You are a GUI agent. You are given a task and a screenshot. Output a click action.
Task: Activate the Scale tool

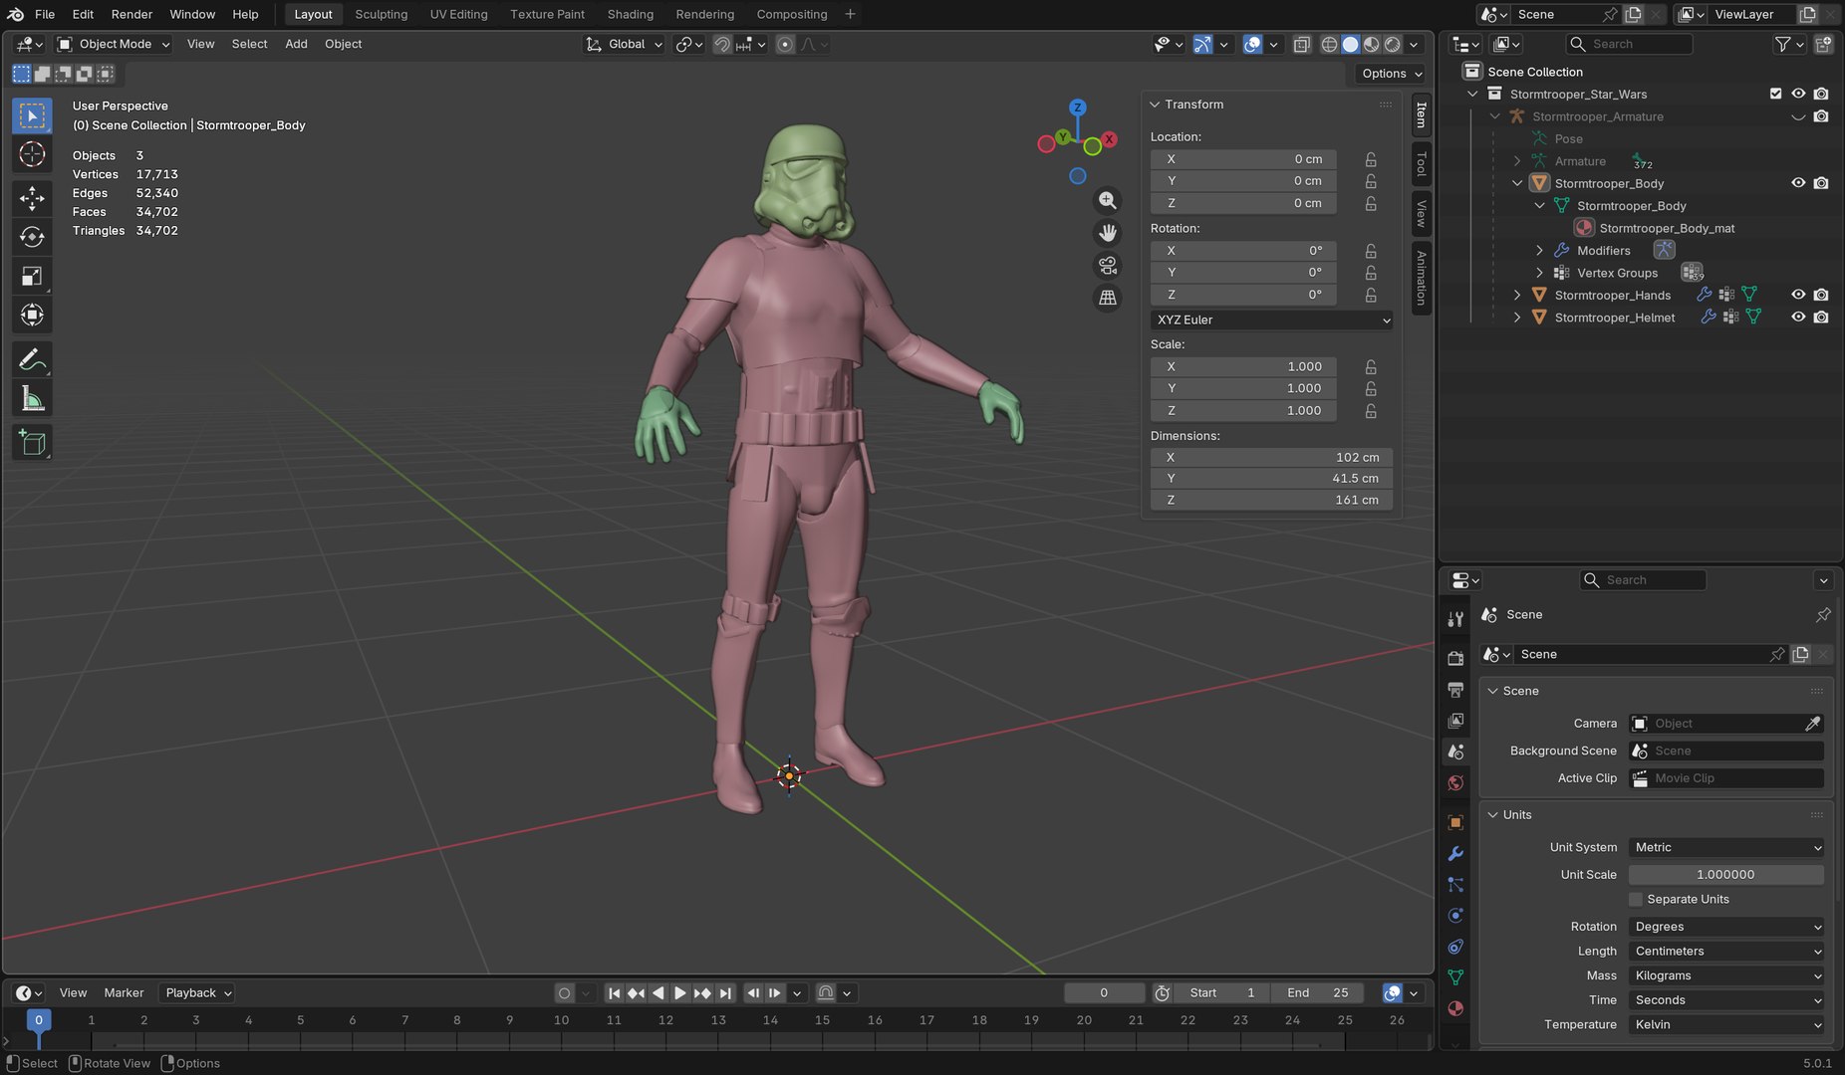click(32, 276)
